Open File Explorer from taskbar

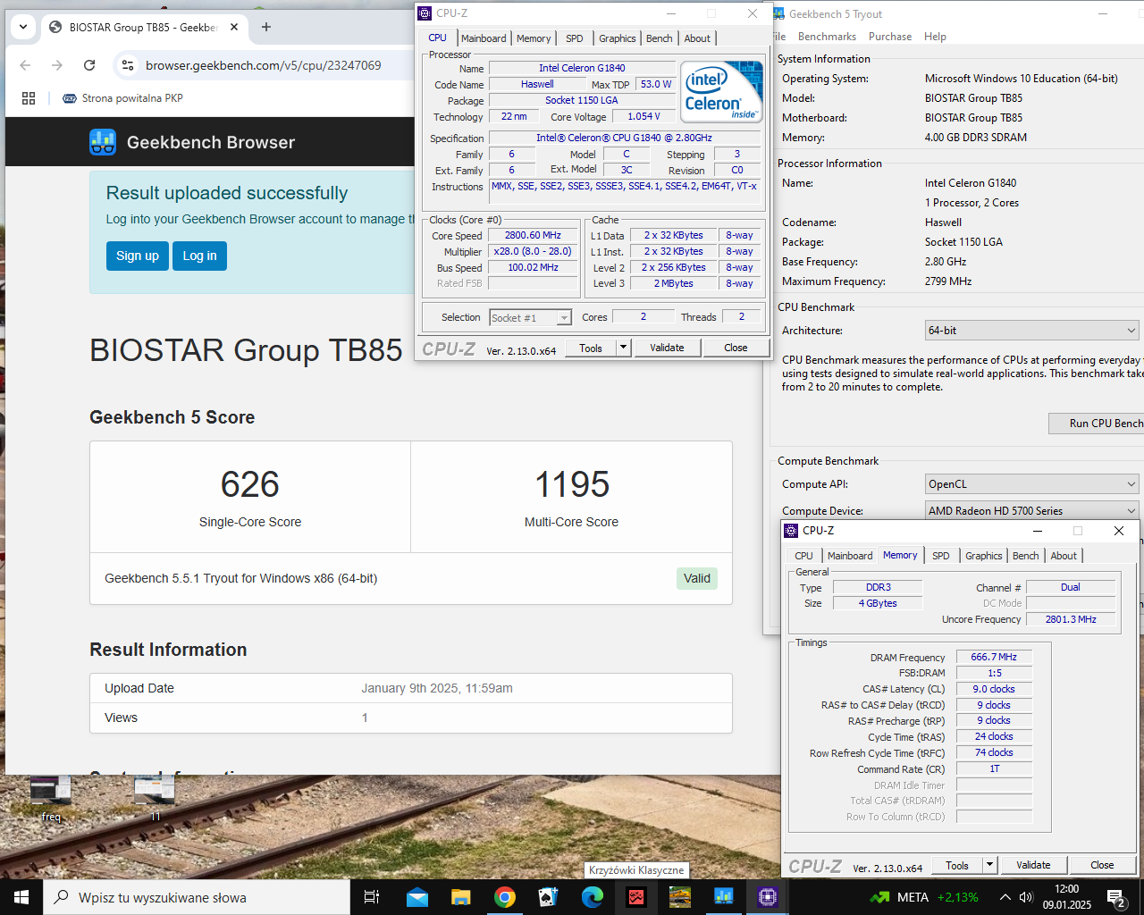(x=460, y=897)
